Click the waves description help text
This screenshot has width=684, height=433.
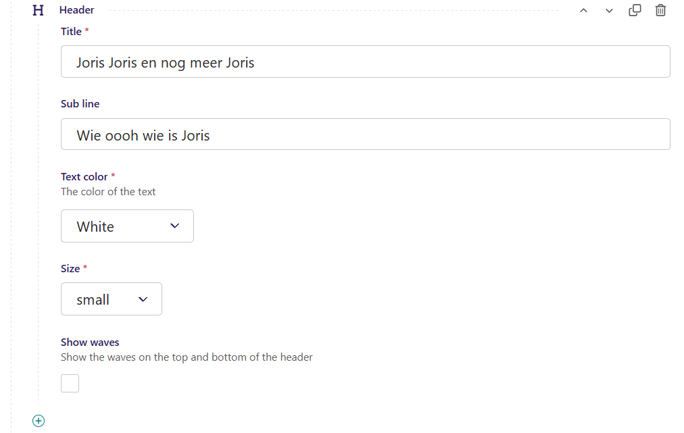(x=187, y=357)
